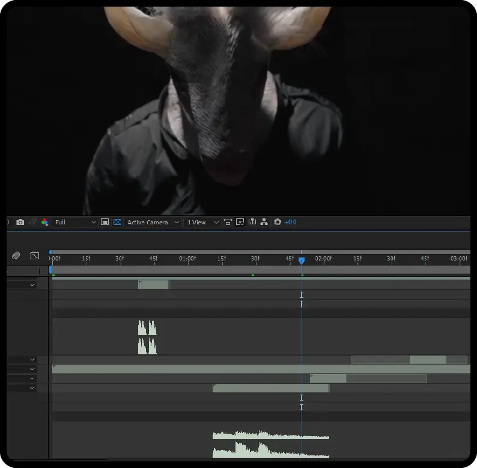Viewport: 477px width, 468px height.
Task: Open the top layer row mode dropdown
Action: tap(32, 285)
